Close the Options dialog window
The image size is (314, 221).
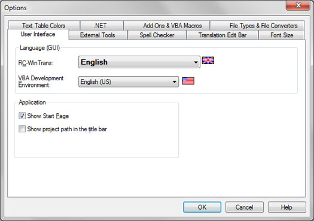pyautogui.click(x=298, y=5)
